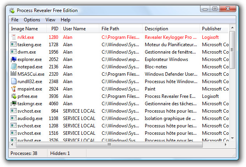
Task: Click vertical scrollbar down arrow
Action: point(232,138)
